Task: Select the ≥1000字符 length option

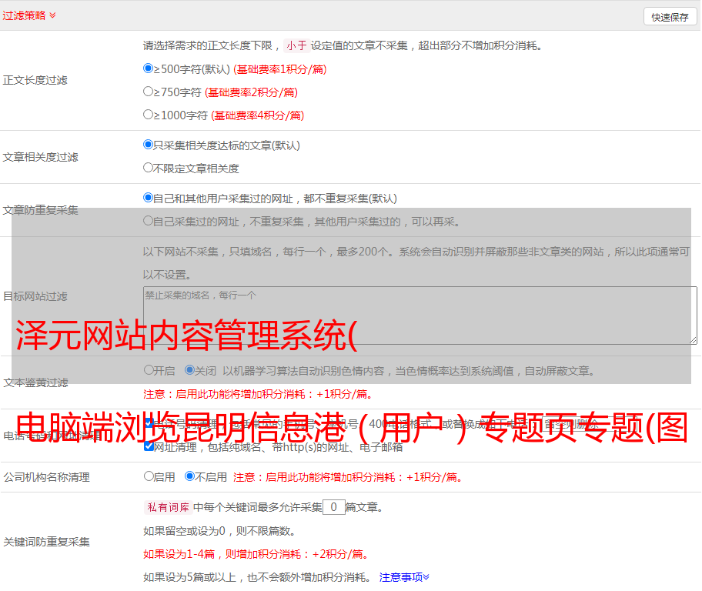Action: (x=148, y=114)
